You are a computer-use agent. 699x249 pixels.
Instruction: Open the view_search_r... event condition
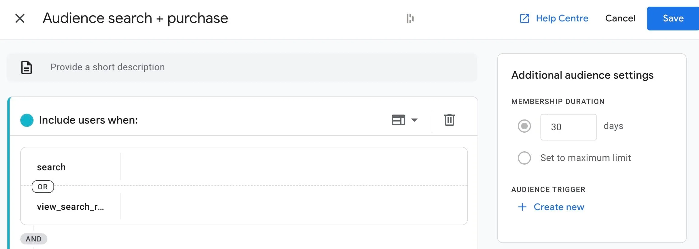click(70, 207)
